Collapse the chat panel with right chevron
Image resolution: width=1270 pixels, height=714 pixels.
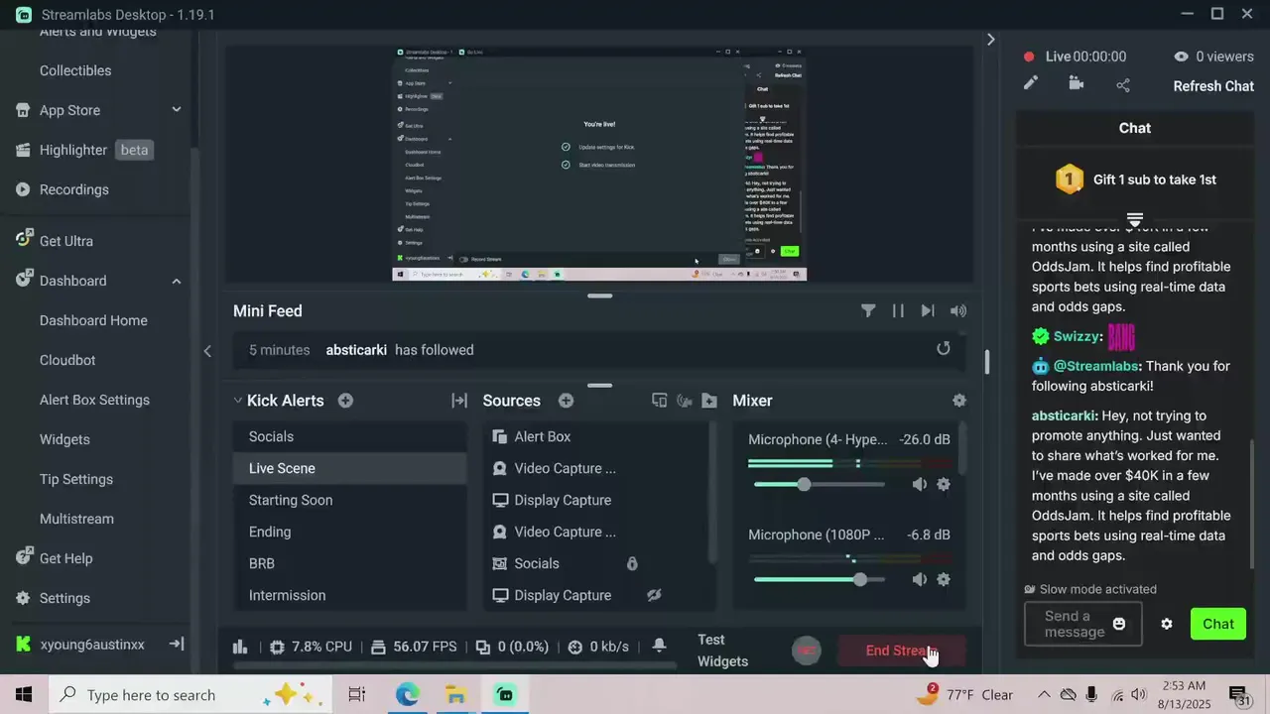click(x=990, y=40)
